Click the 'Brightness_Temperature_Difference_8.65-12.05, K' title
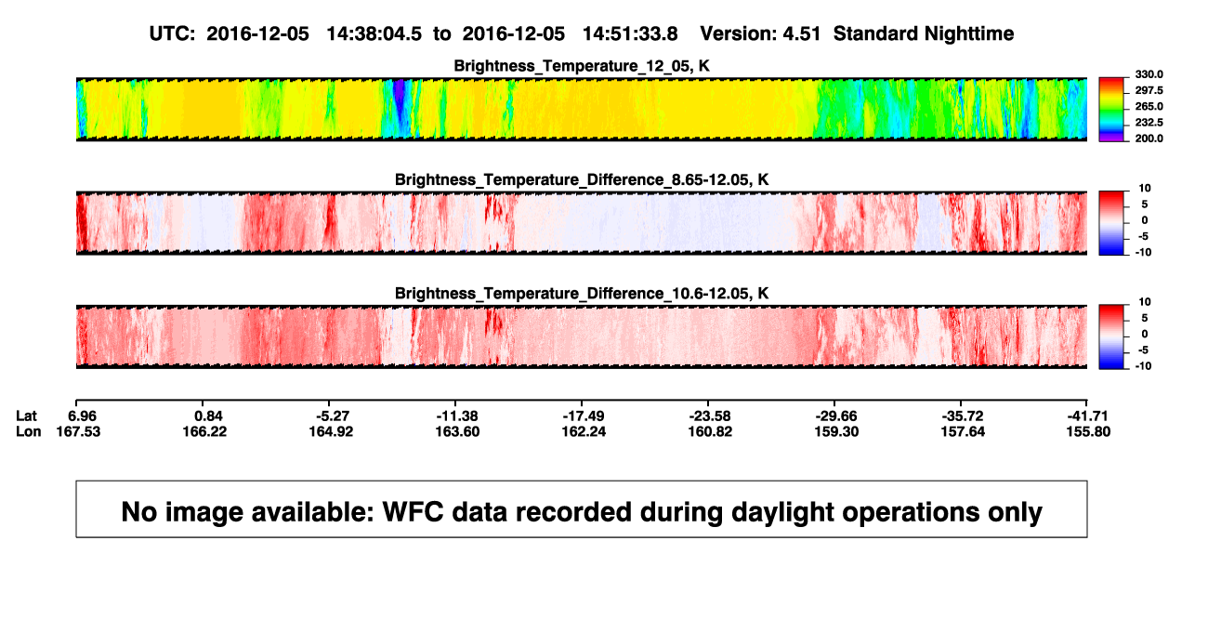Image resolution: width=1208 pixels, height=620 pixels. (582, 179)
